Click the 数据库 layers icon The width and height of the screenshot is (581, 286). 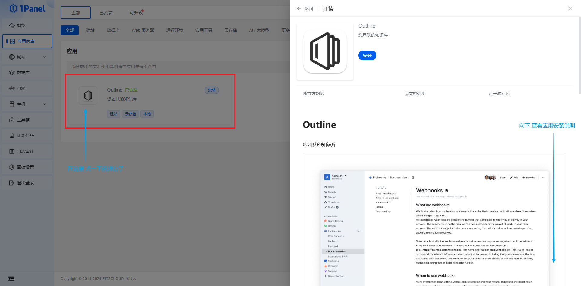pos(12,73)
